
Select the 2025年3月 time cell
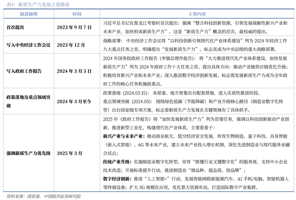point(69,153)
